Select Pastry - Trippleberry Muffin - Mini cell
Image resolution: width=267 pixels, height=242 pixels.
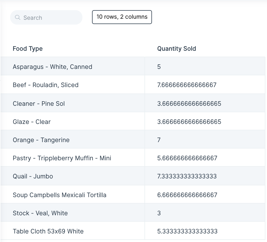(73, 158)
